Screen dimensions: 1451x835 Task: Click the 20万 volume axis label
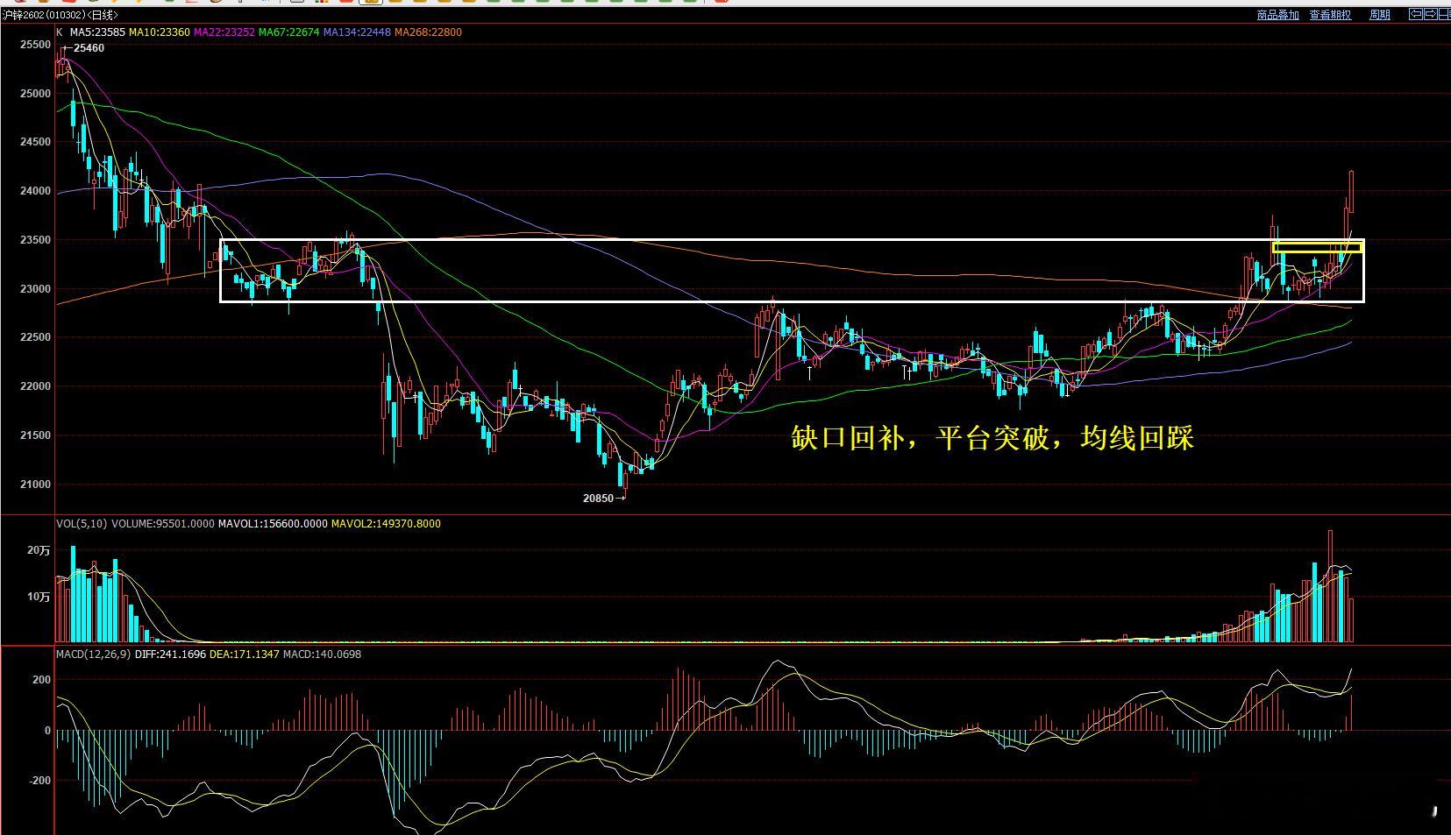point(39,550)
